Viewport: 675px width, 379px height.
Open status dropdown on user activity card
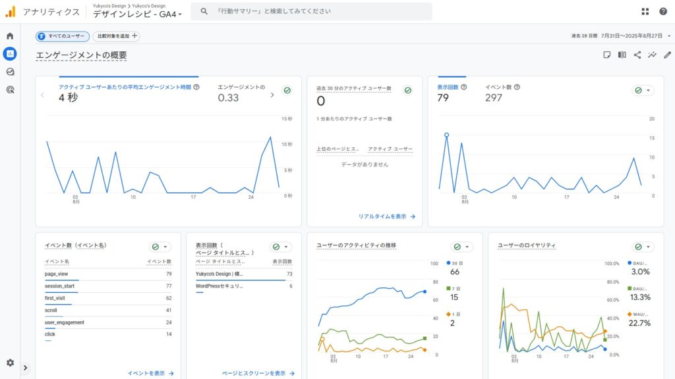click(462, 247)
